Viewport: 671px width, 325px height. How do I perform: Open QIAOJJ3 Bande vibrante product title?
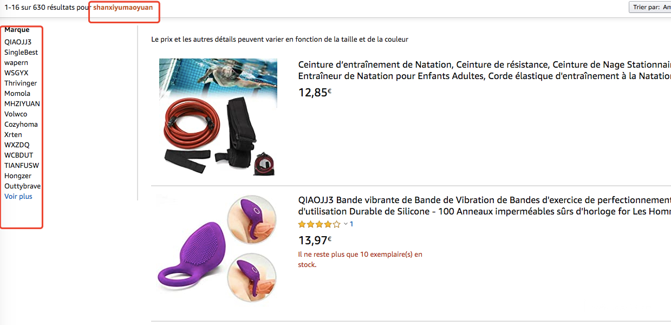485,206
